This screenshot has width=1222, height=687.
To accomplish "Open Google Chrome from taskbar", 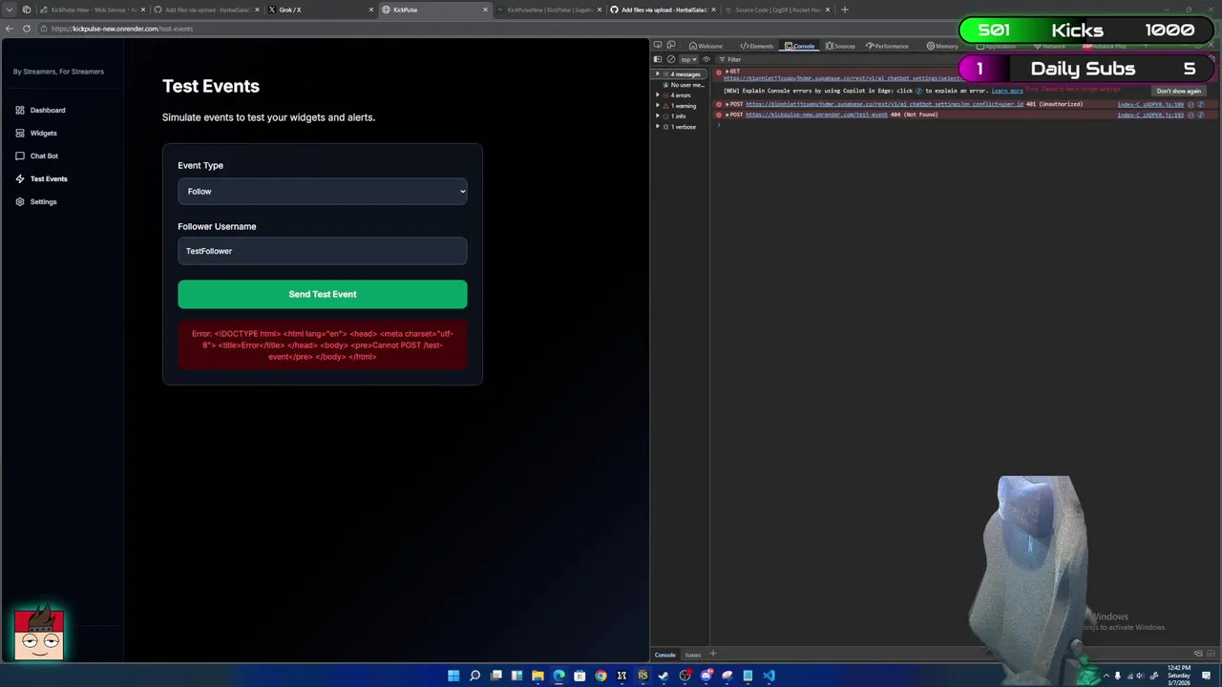I will coord(600,676).
